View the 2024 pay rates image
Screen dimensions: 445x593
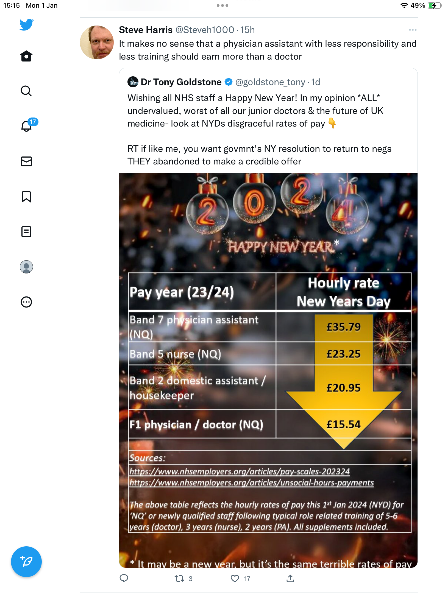pos(268,370)
